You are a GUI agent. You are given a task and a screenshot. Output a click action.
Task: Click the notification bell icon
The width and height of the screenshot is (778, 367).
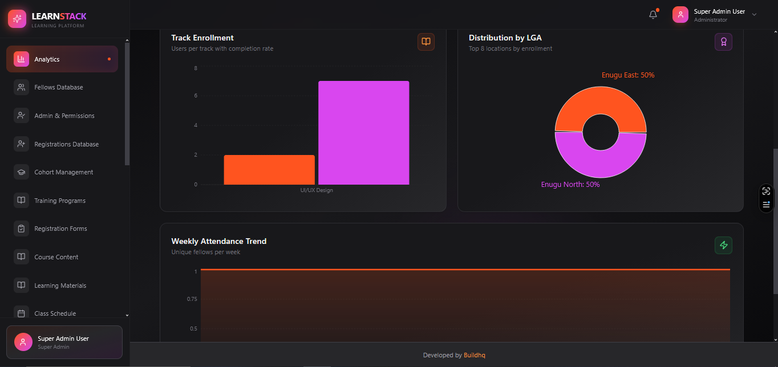click(x=653, y=15)
